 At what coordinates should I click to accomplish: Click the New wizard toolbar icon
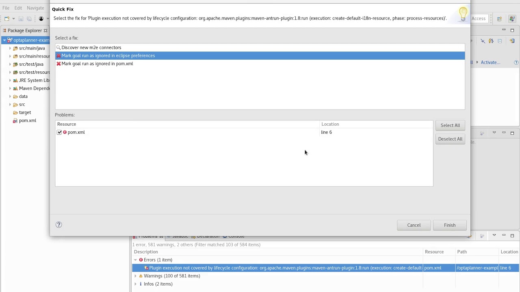click(7, 19)
